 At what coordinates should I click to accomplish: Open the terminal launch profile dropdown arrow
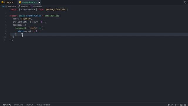[178, 105]
